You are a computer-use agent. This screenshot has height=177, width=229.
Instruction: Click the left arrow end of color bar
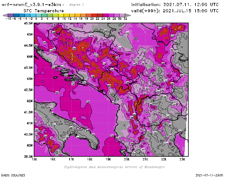coord(5,15)
